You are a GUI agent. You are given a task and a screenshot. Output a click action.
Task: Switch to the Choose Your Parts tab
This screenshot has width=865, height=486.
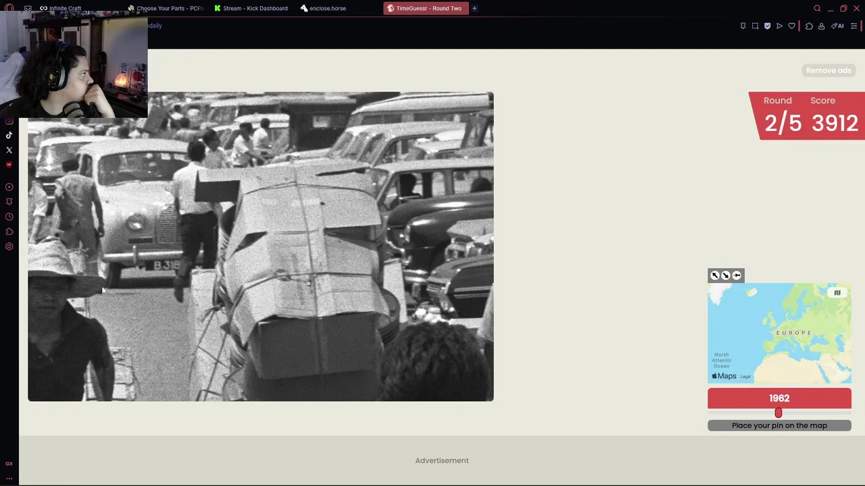pos(165,8)
